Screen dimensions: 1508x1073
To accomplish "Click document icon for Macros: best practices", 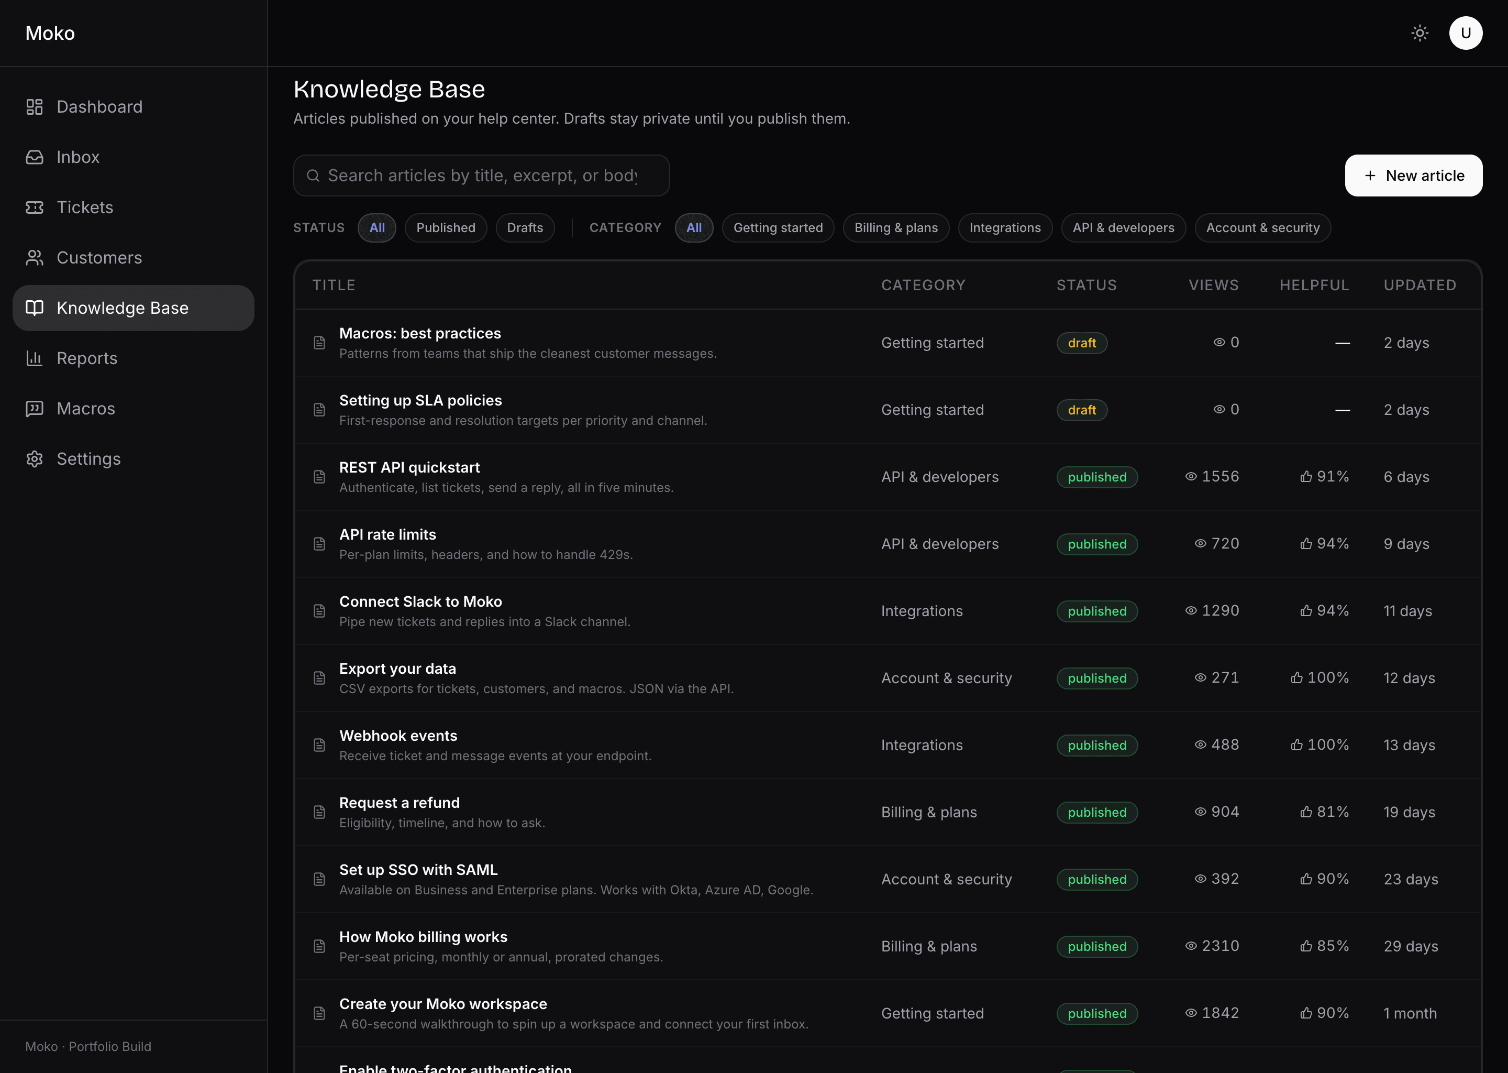I will click(319, 343).
